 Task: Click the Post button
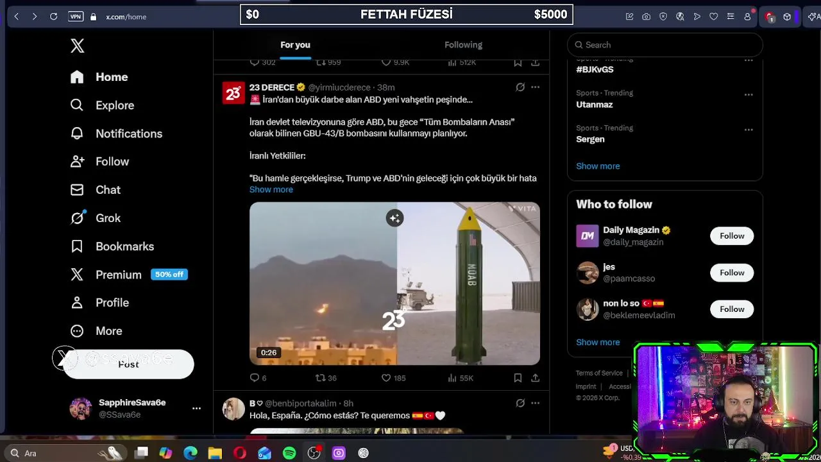[x=128, y=364]
